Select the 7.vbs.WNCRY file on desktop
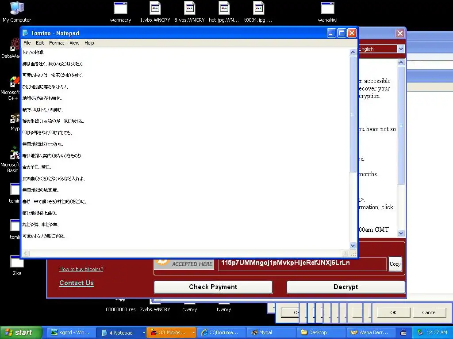The height and width of the screenshot is (339, 453). coord(155,309)
